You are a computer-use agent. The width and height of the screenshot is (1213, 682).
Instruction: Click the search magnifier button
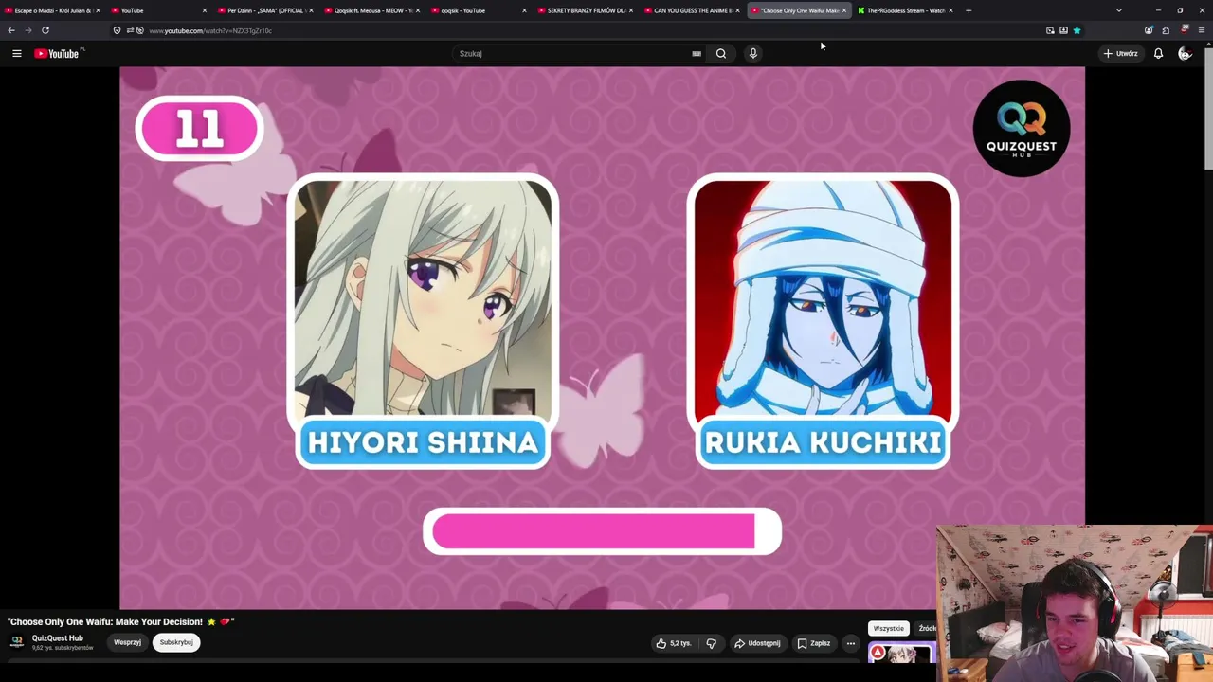(x=721, y=53)
